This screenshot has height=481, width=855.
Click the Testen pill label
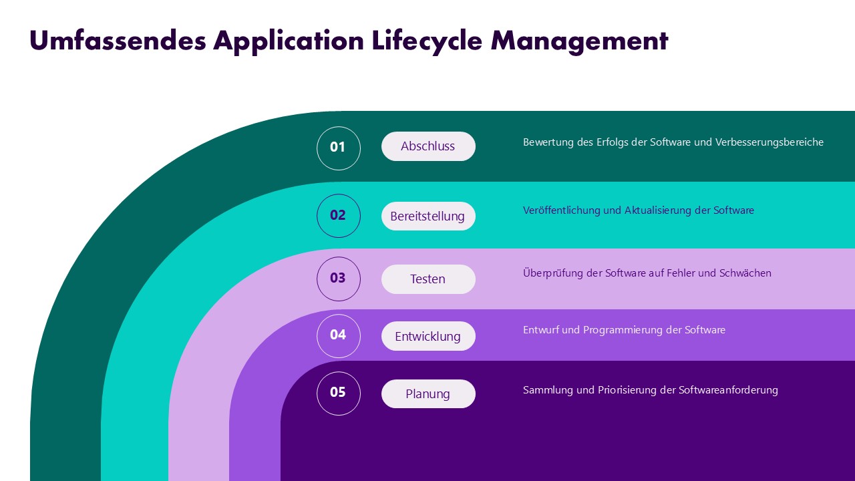click(x=428, y=279)
